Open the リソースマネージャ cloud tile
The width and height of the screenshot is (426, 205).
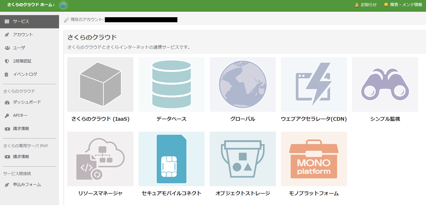click(100, 159)
